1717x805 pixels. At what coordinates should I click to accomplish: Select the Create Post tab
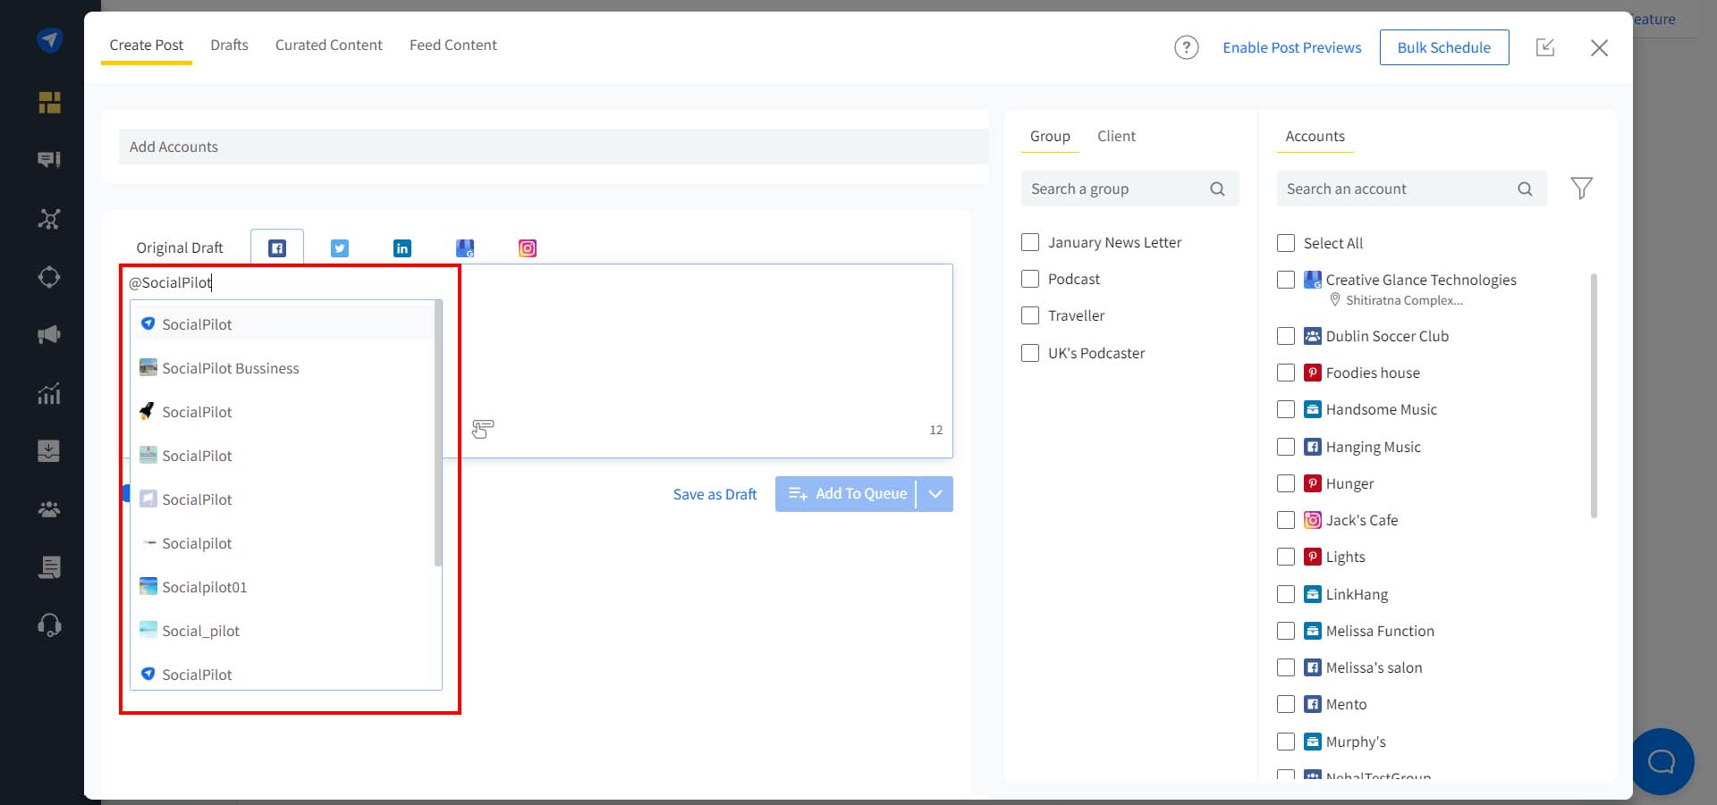146,45
